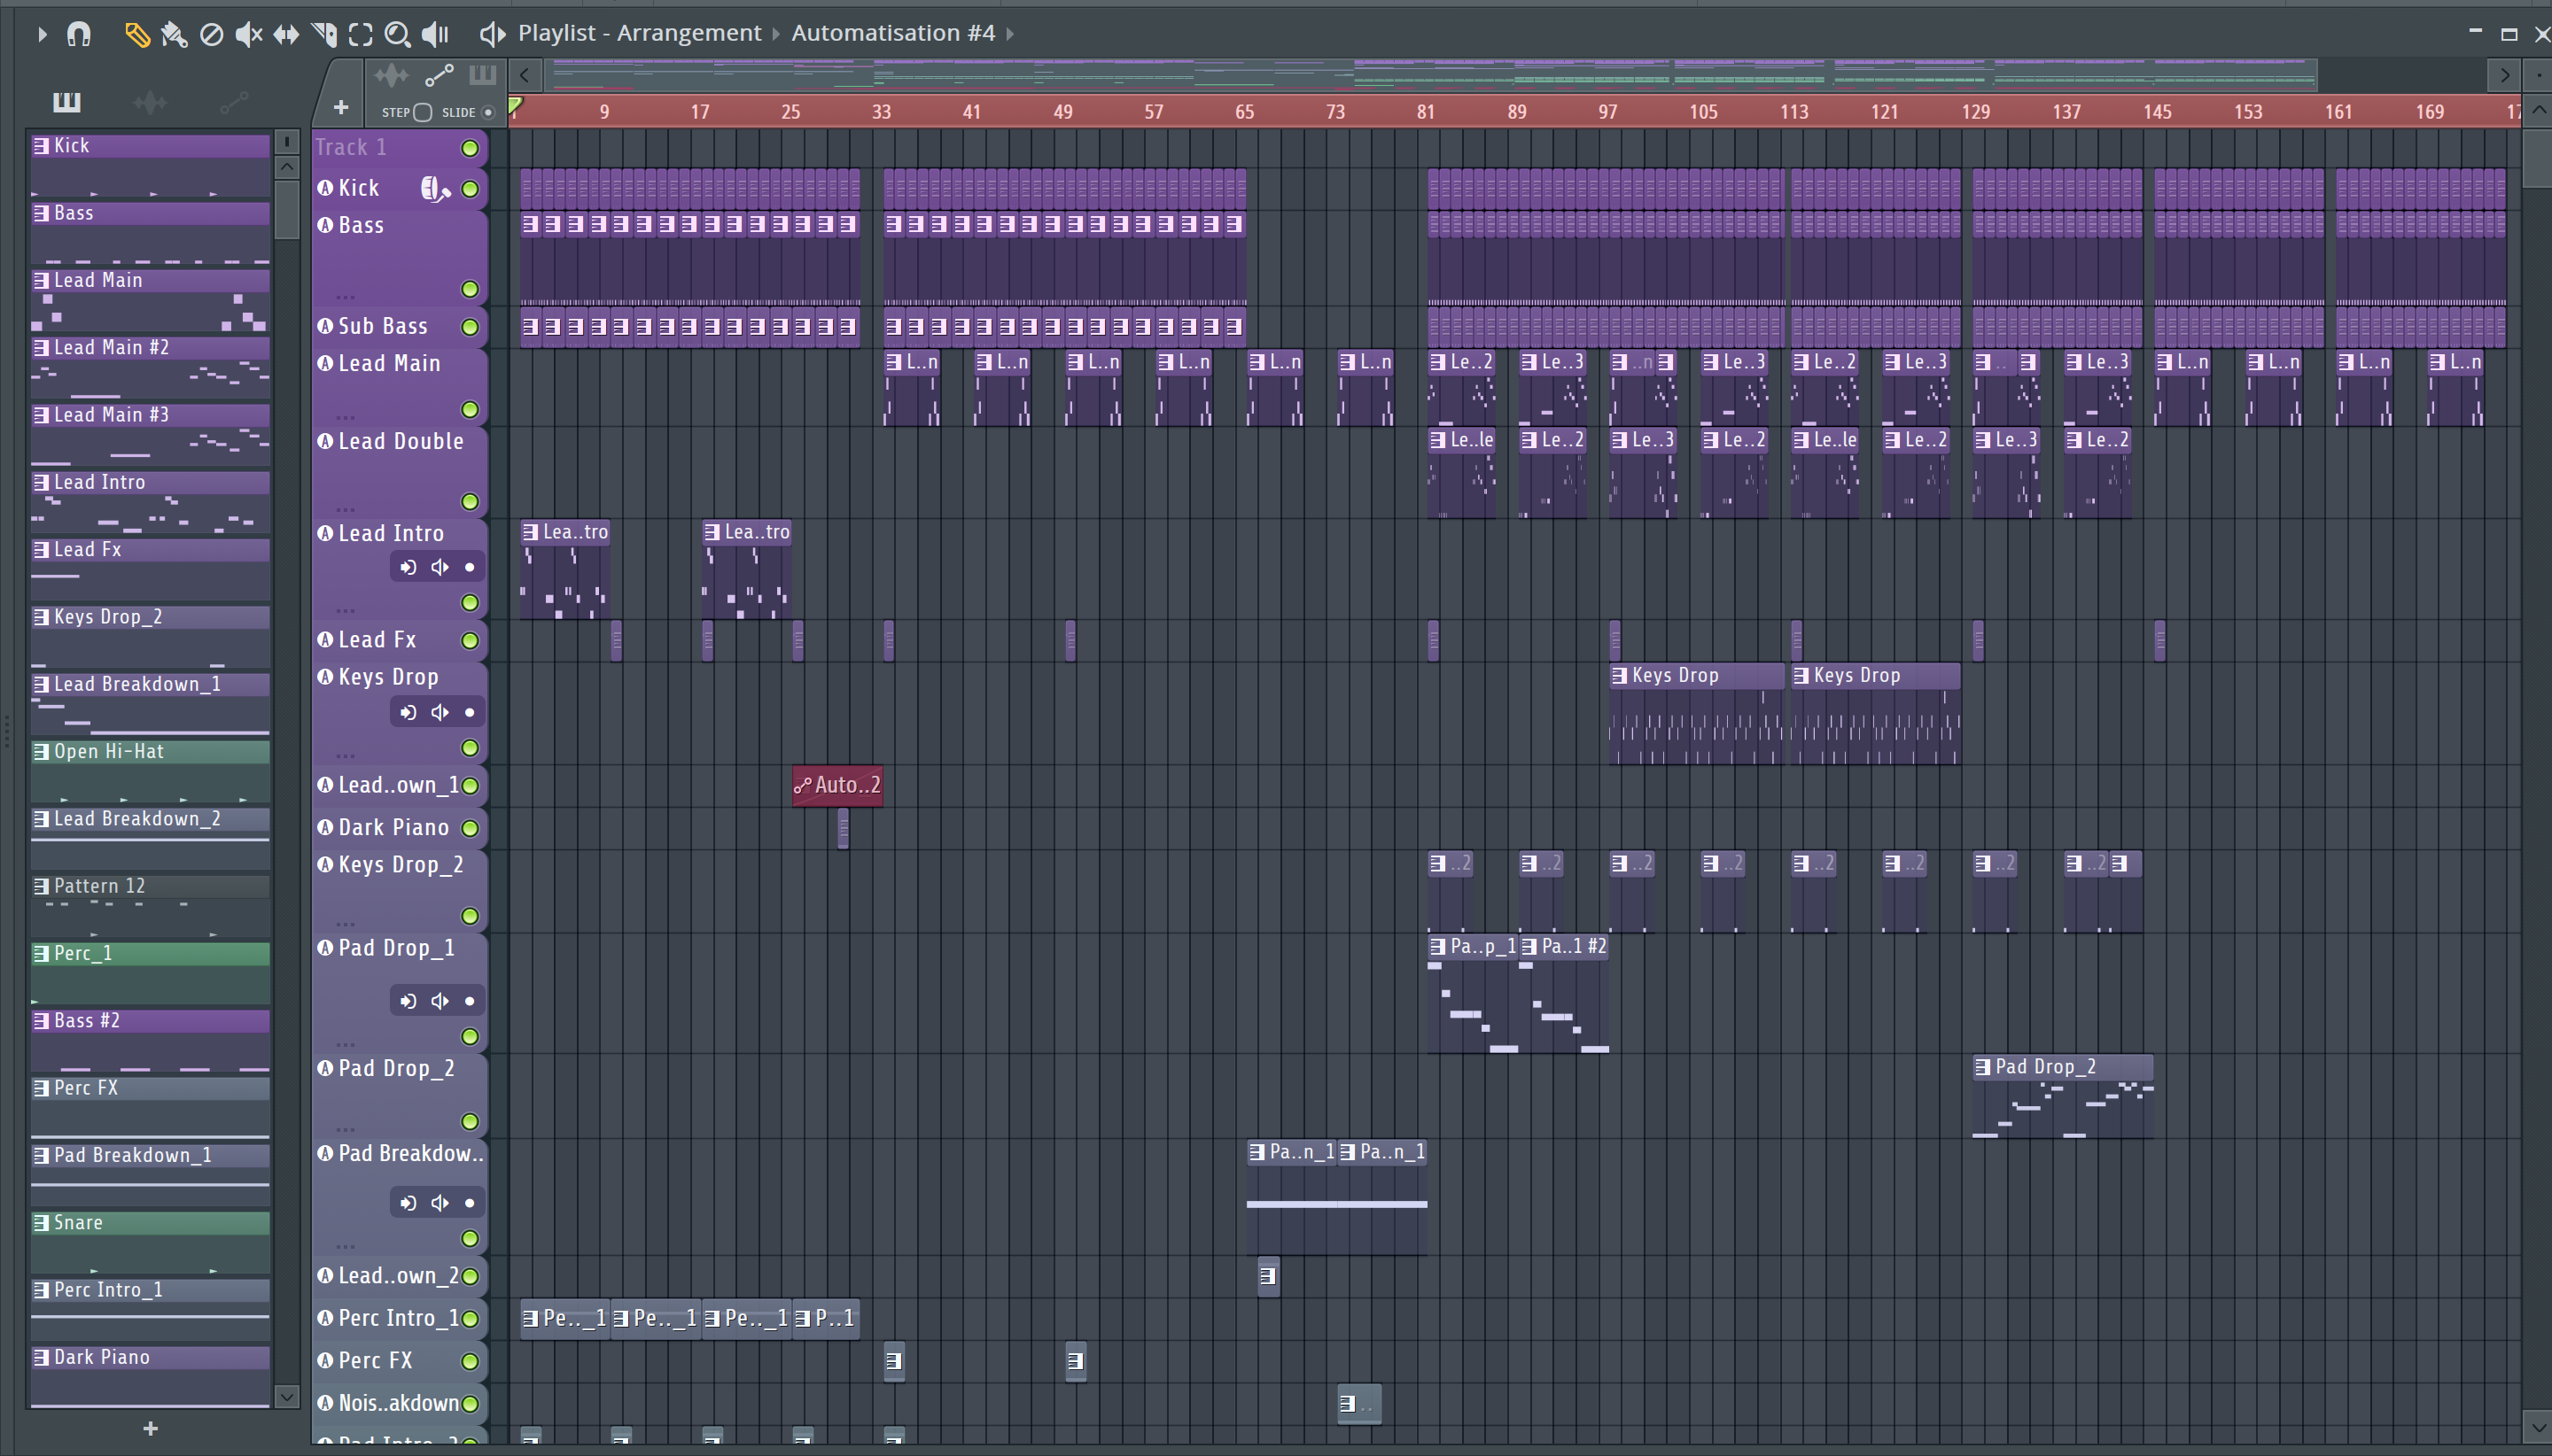The width and height of the screenshot is (2552, 1456).
Task: Click the picker list scroll-down arrow
Action: coord(286,1396)
